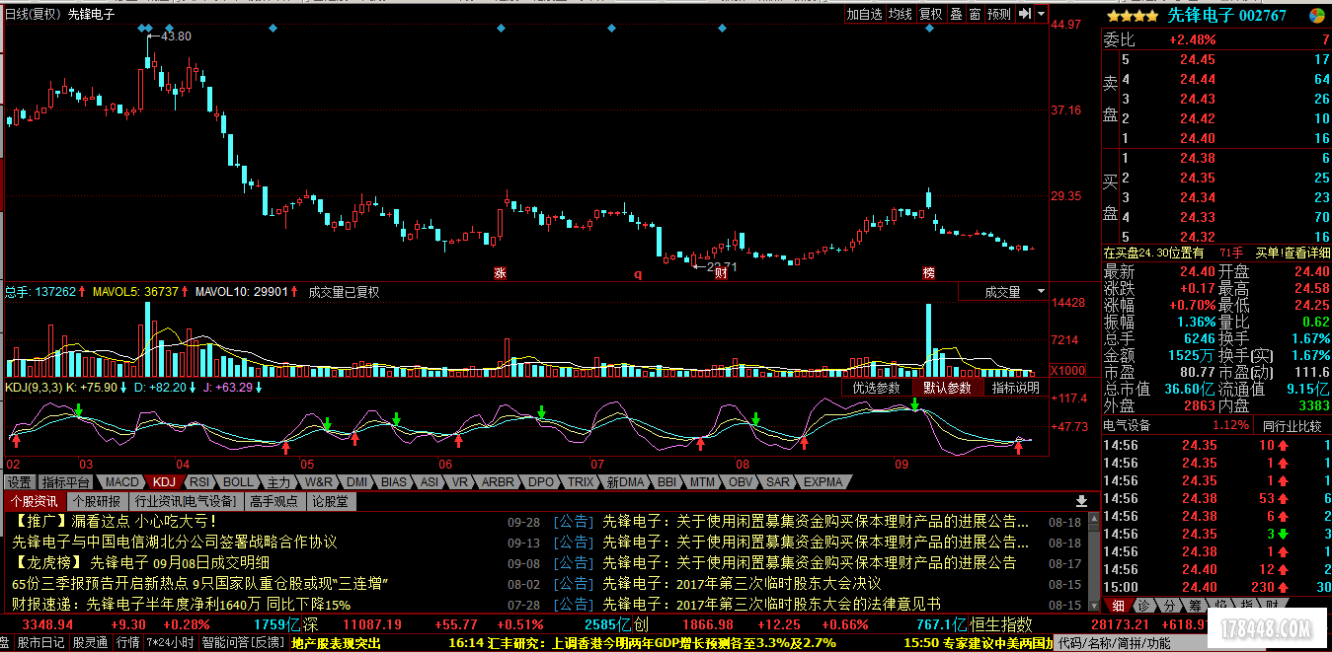The image size is (1332, 653).
Task: Toggle 均线 moving average display
Action: coord(900,14)
